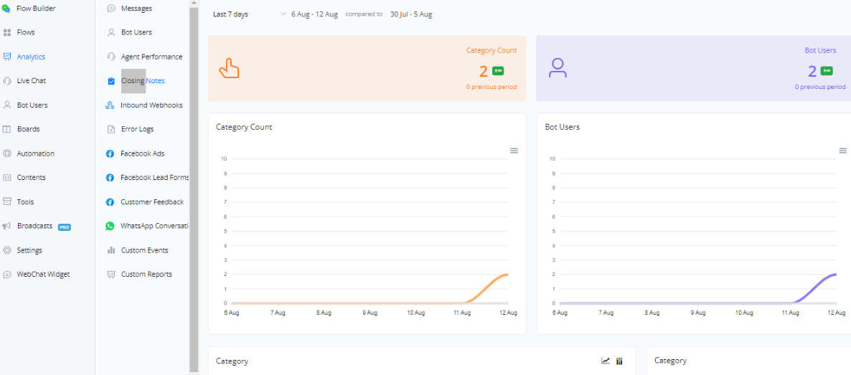Click the Custom Events bar chart icon
The image size is (851, 375).
(111, 250)
